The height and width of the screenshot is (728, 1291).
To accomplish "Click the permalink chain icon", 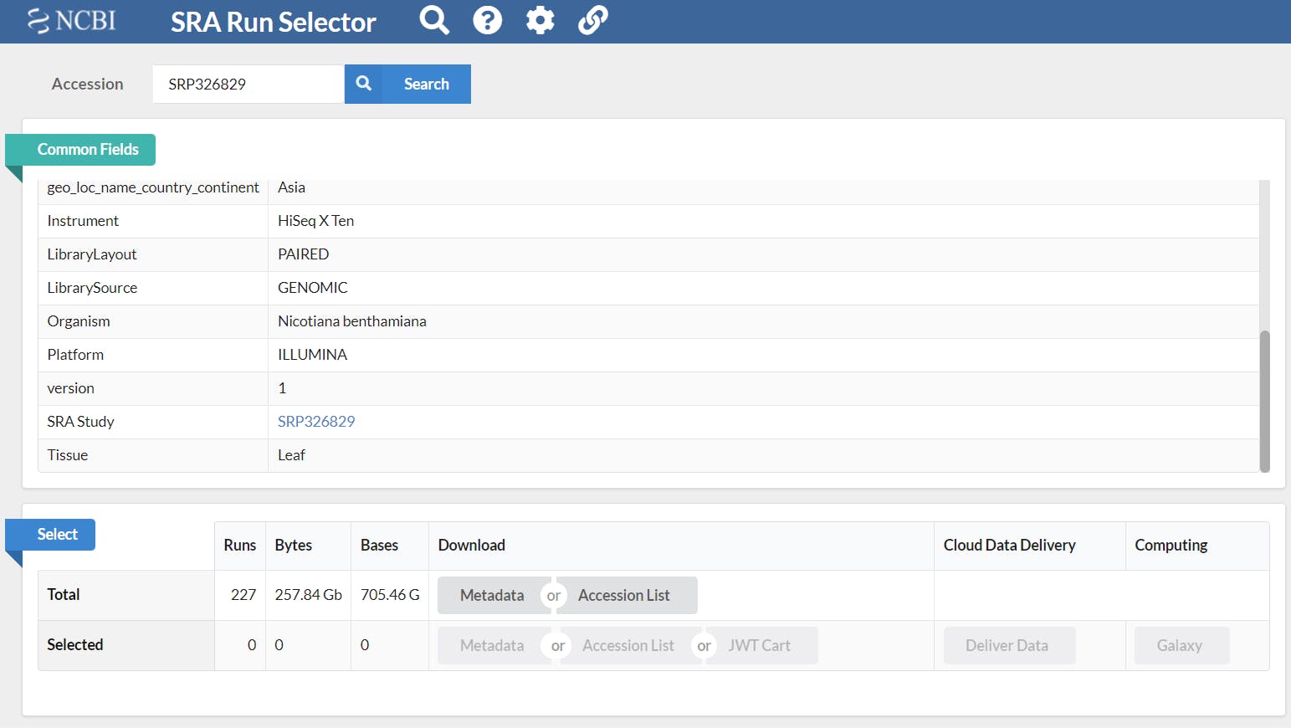I will click(x=592, y=20).
